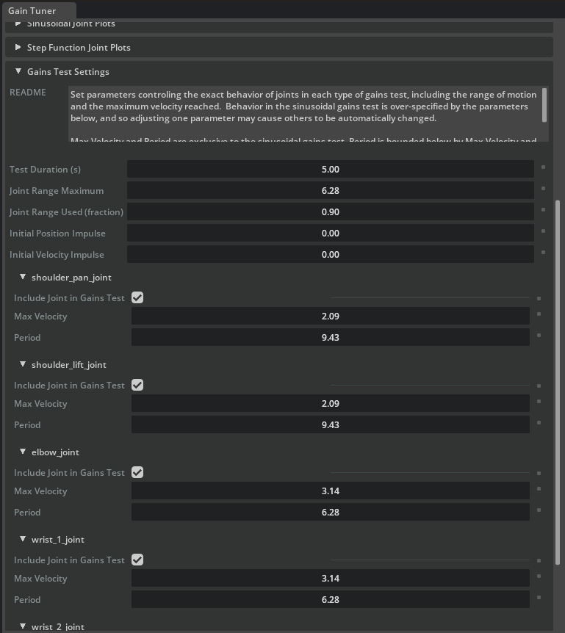Collapse the wrist_1_joint group

tap(23, 539)
